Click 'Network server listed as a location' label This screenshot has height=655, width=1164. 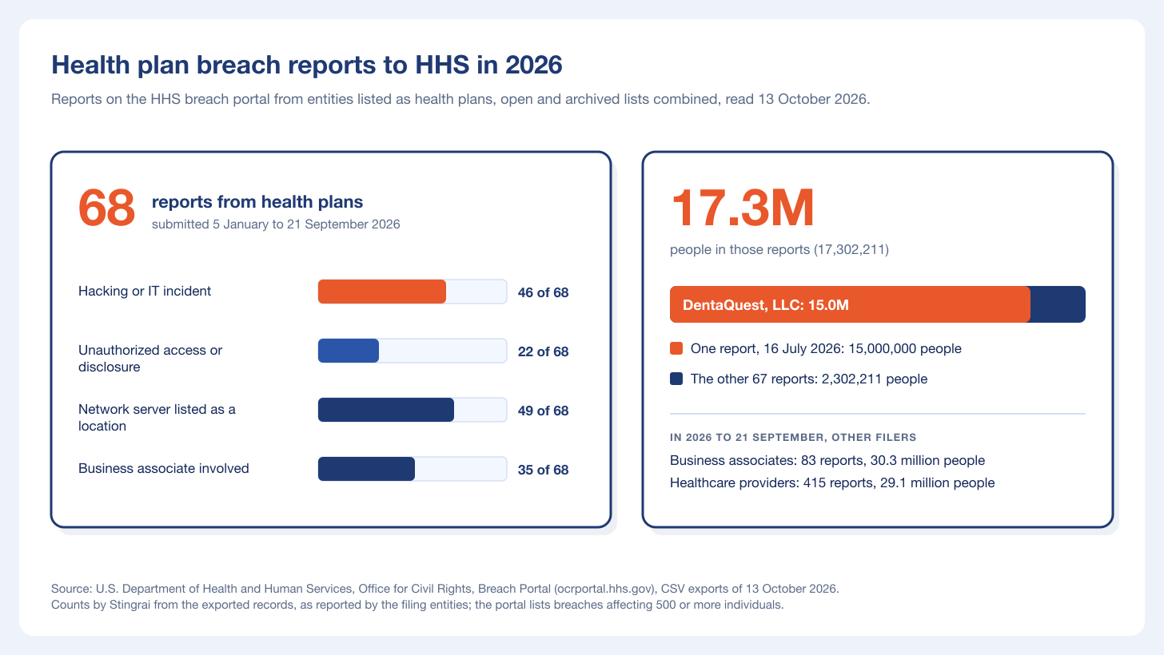tap(157, 418)
